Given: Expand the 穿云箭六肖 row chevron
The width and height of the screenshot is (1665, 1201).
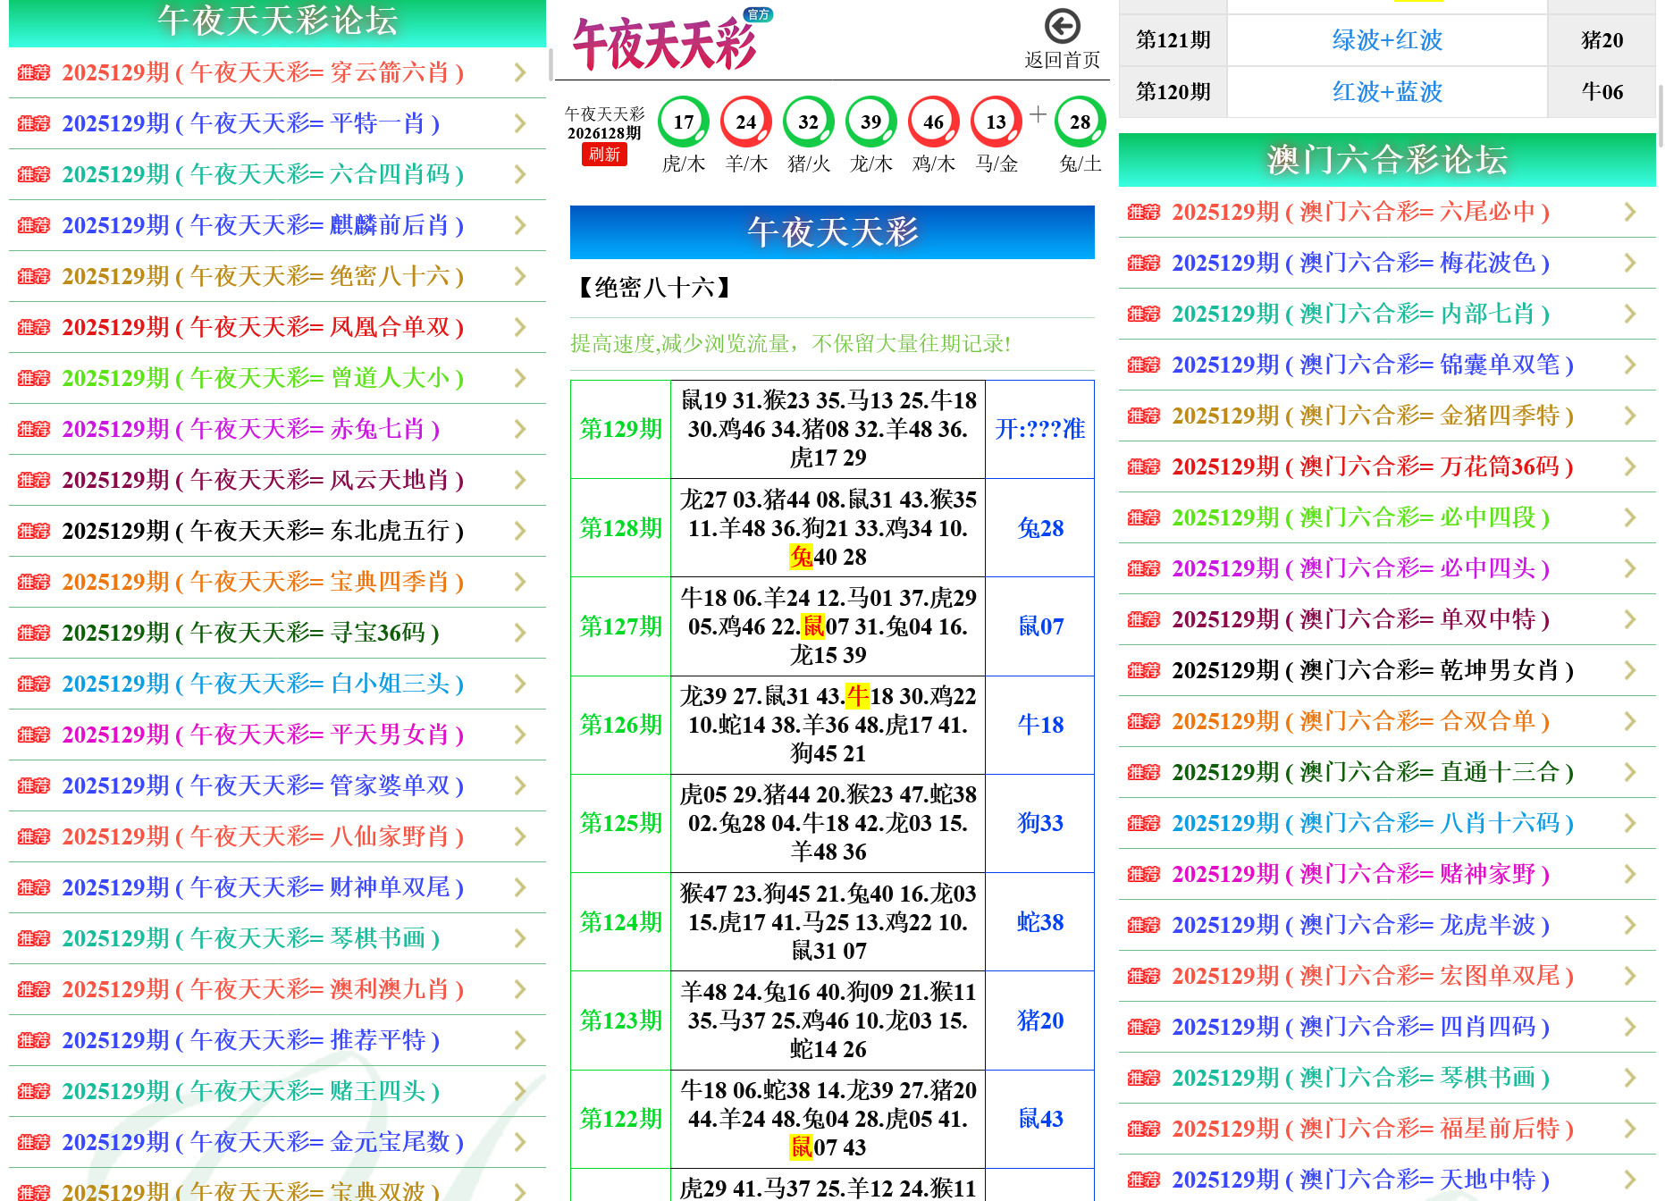Looking at the screenshot, I should click(520, 72).
